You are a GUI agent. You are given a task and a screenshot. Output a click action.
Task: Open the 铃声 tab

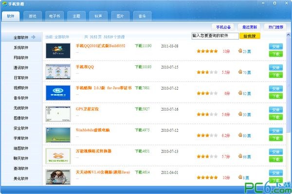(98, 16)
